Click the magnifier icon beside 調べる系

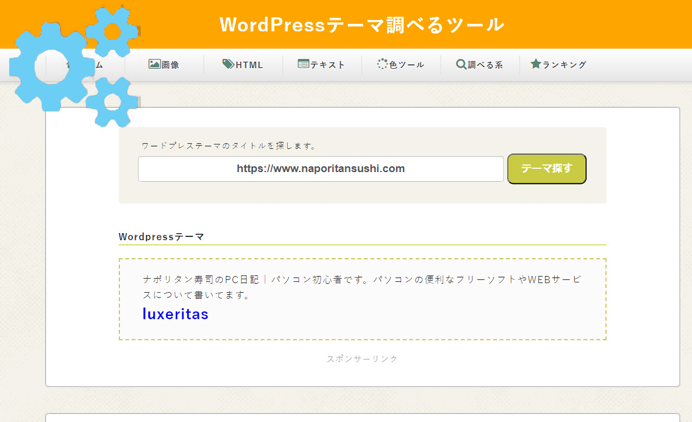(x=461, y=64)
